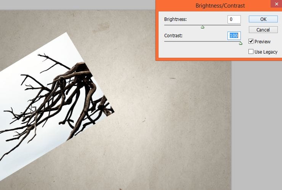Click the Brightness label text
The height and width of the screenshot is (190, 282).
tap(175, 19)
